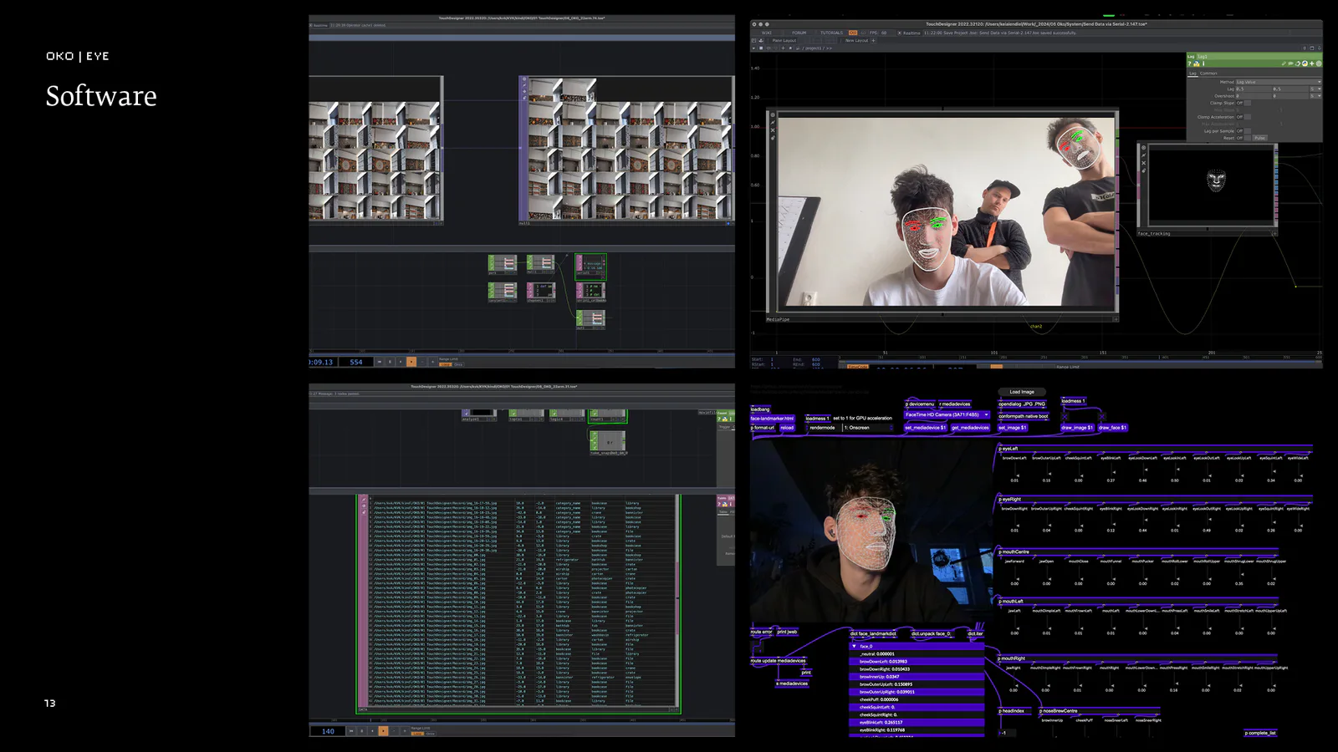Switch to the Common tab in Lag parameters

coord(1208,74)
